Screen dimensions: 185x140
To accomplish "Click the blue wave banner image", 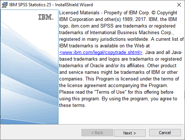I will coord(29,67).
